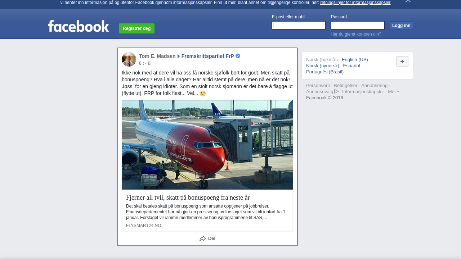Viewport: 461px width, 259px height.
Task: Open Fremskrittspartiet FrP page link
Action: pyautogui.click(x=208, y=56)
